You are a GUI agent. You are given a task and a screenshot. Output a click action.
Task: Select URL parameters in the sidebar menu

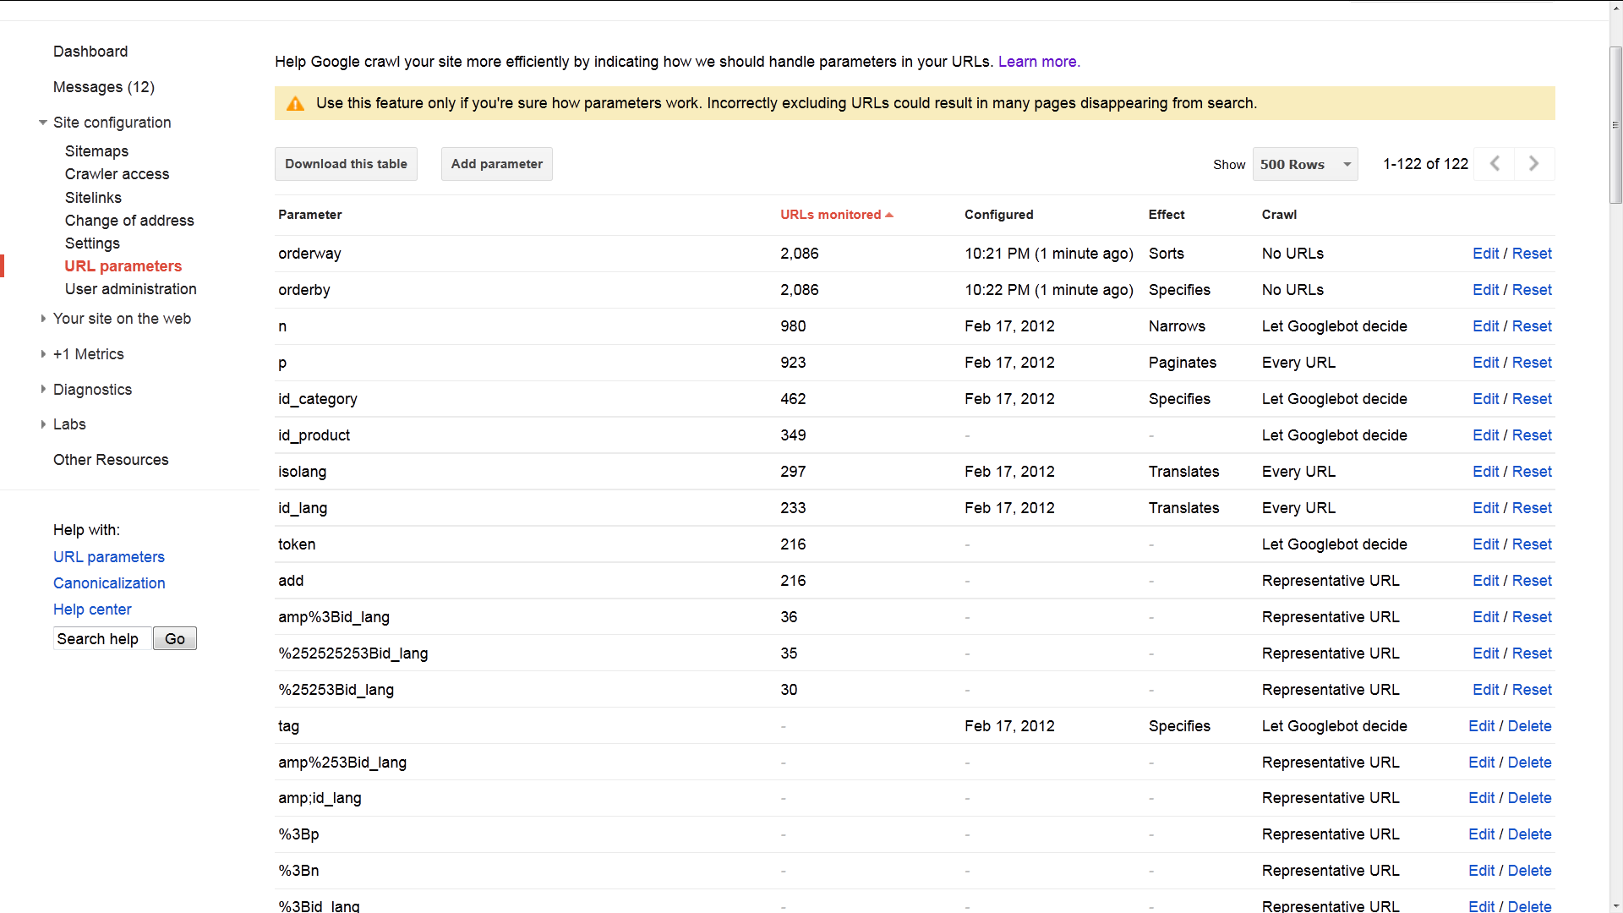pos(123,266)
